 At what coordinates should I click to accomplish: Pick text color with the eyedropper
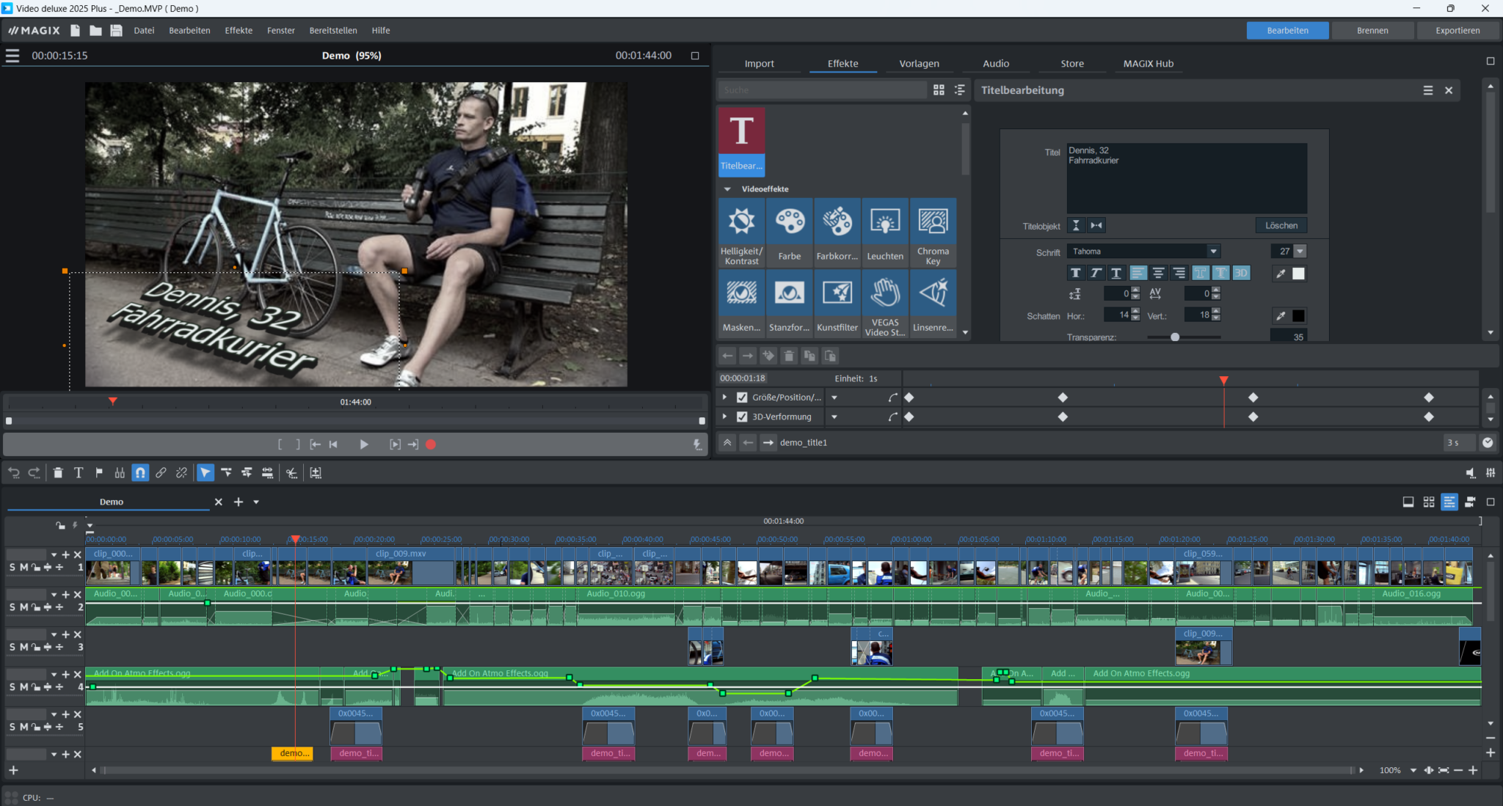click(1281, 273)
